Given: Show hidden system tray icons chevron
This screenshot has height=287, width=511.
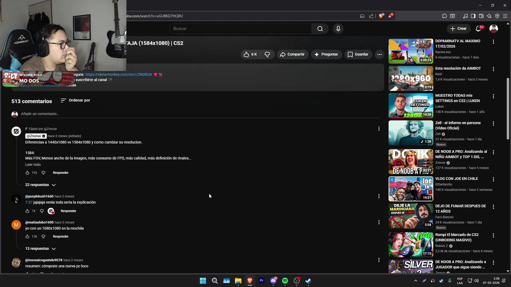Looking at the screenshot, I should click(416, 281).
